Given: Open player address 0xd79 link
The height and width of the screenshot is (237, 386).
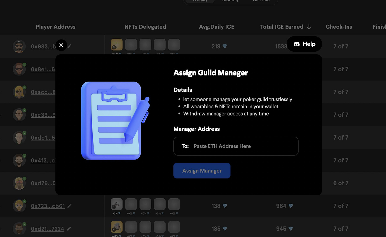Looking at the screenshot, I should tap(43, 183).
